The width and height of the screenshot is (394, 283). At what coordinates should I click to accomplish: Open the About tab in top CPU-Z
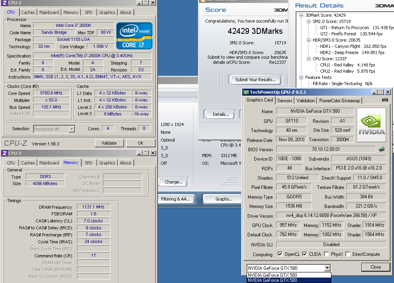(125, 12)
